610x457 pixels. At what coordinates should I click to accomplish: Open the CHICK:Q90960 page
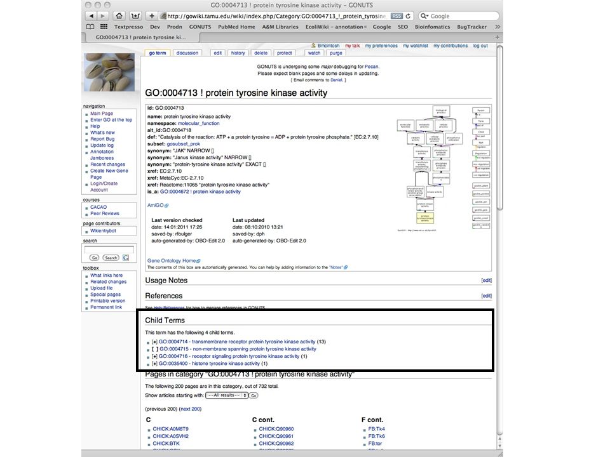276,429
